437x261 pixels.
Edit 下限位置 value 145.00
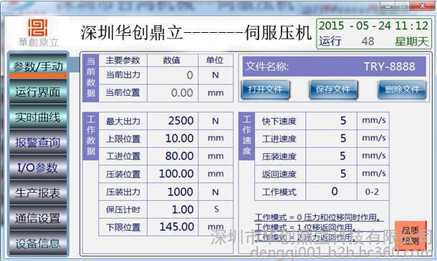click(173, 227)
